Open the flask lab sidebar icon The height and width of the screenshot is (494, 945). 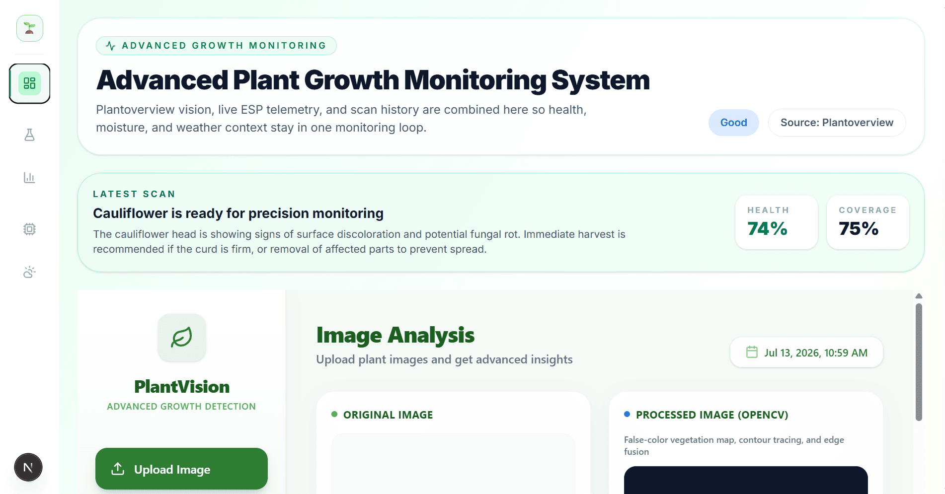(30, 135)
